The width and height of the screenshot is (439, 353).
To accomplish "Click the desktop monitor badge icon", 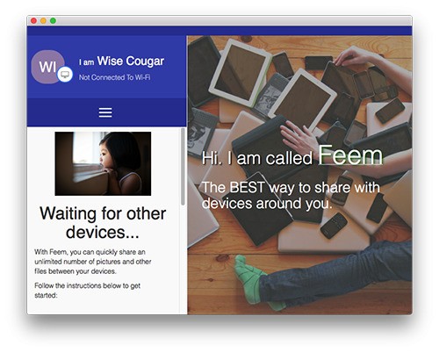I will 65,75.
